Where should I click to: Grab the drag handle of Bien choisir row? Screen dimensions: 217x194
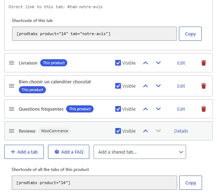coord(11,86)
